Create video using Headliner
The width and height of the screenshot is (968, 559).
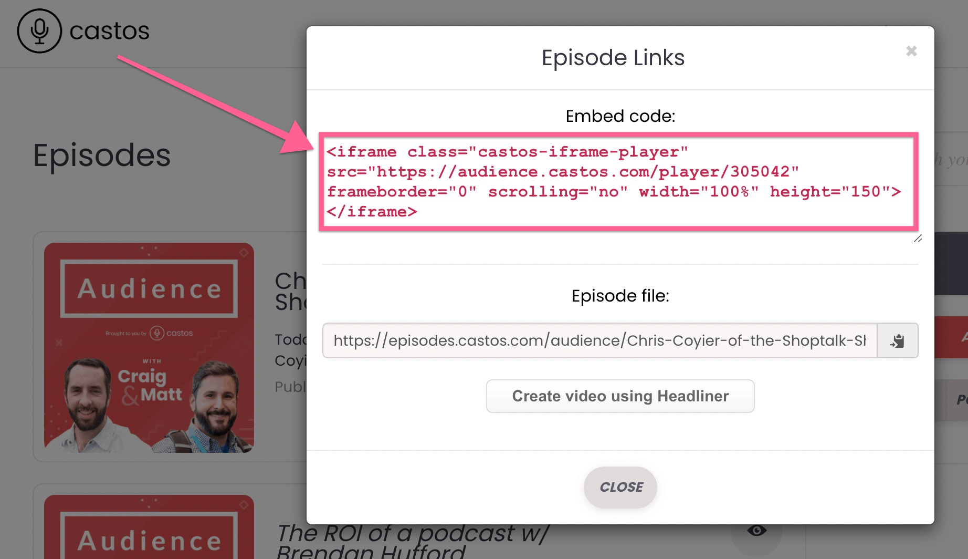pos(620,396)
